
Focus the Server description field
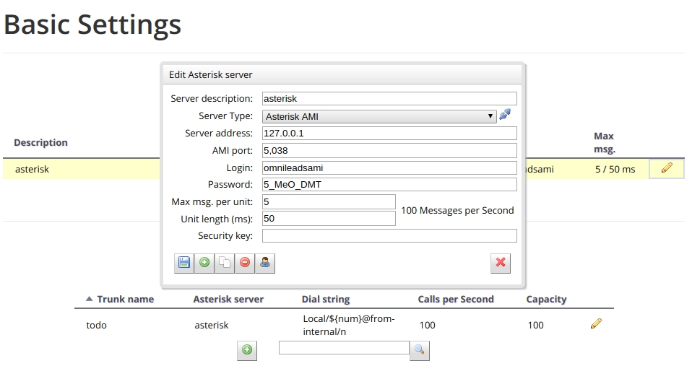click(x=389, y=98)
